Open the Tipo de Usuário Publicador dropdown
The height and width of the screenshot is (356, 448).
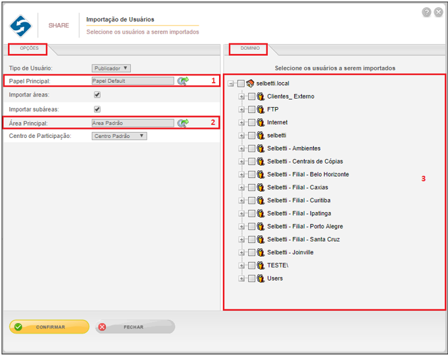point(111,68)
